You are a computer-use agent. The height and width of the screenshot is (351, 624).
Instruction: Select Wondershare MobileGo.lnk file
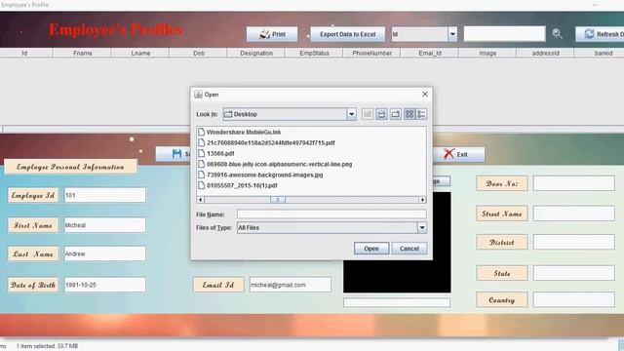[x=239, y=133]
